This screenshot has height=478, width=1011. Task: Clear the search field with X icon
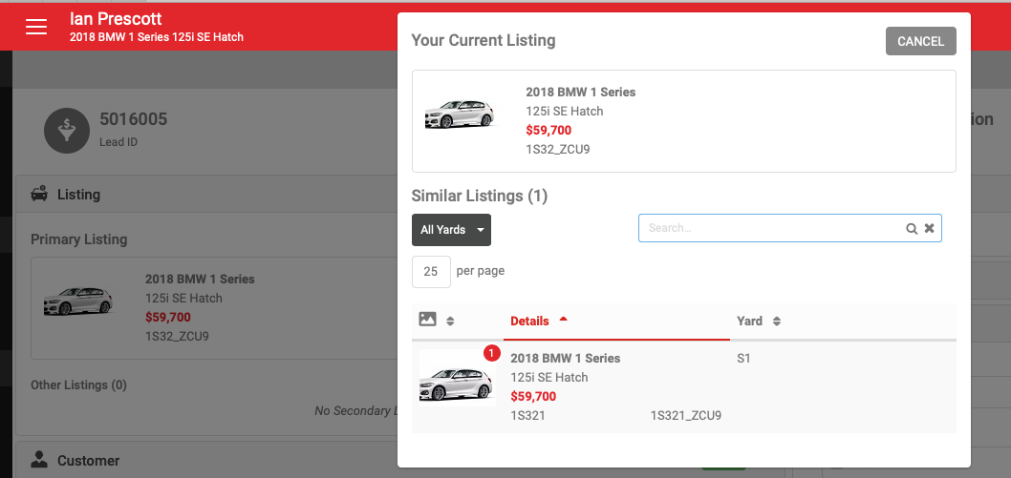(929, 228)
